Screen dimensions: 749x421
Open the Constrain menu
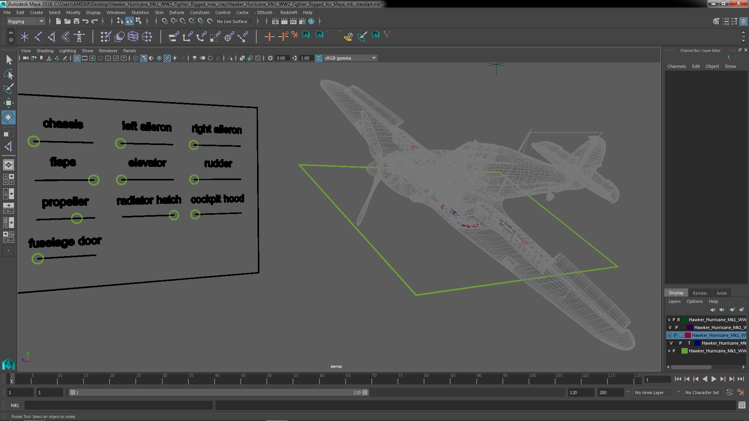pos(200,12)
